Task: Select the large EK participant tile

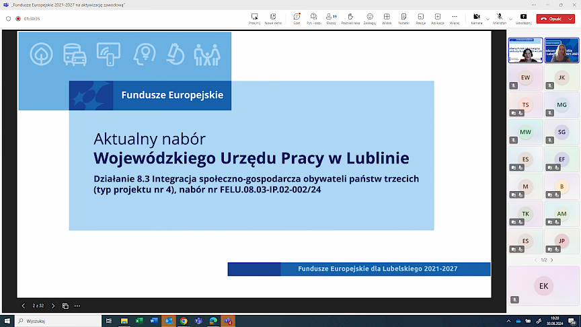Action: (543, 286)
